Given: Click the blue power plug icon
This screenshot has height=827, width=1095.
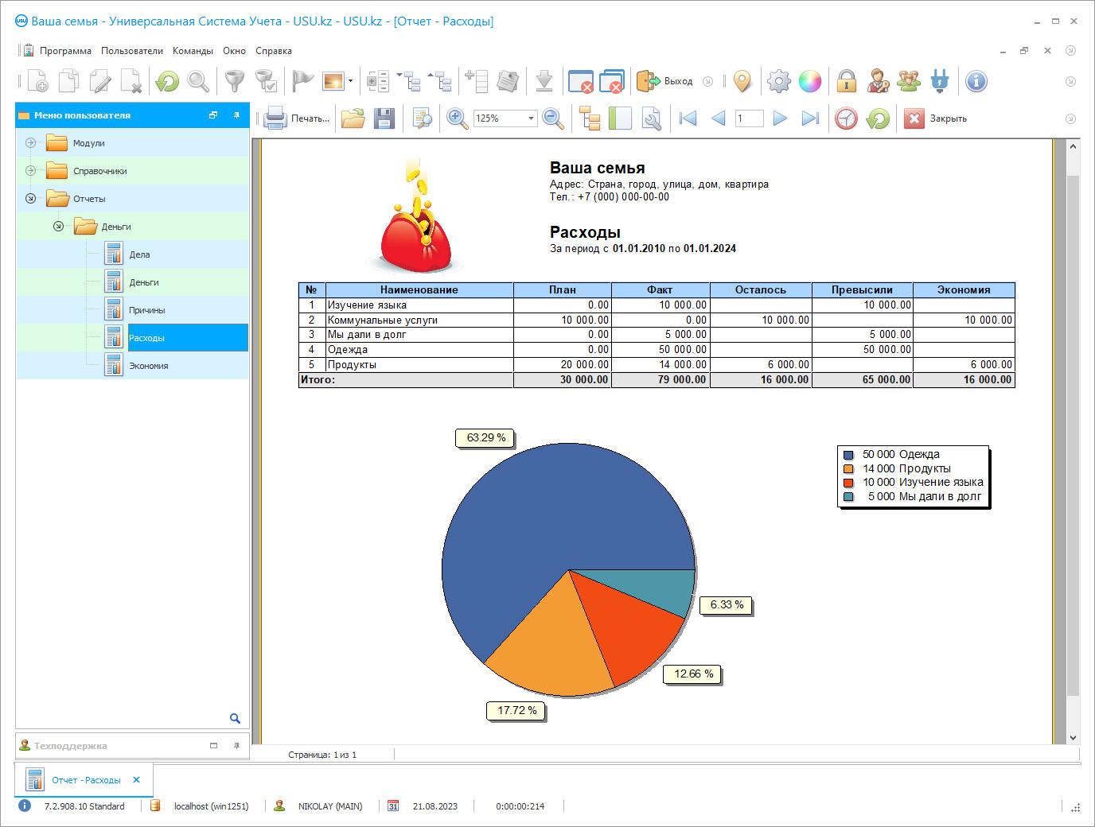Looking at the screenshot, I should tap(940, 81).
